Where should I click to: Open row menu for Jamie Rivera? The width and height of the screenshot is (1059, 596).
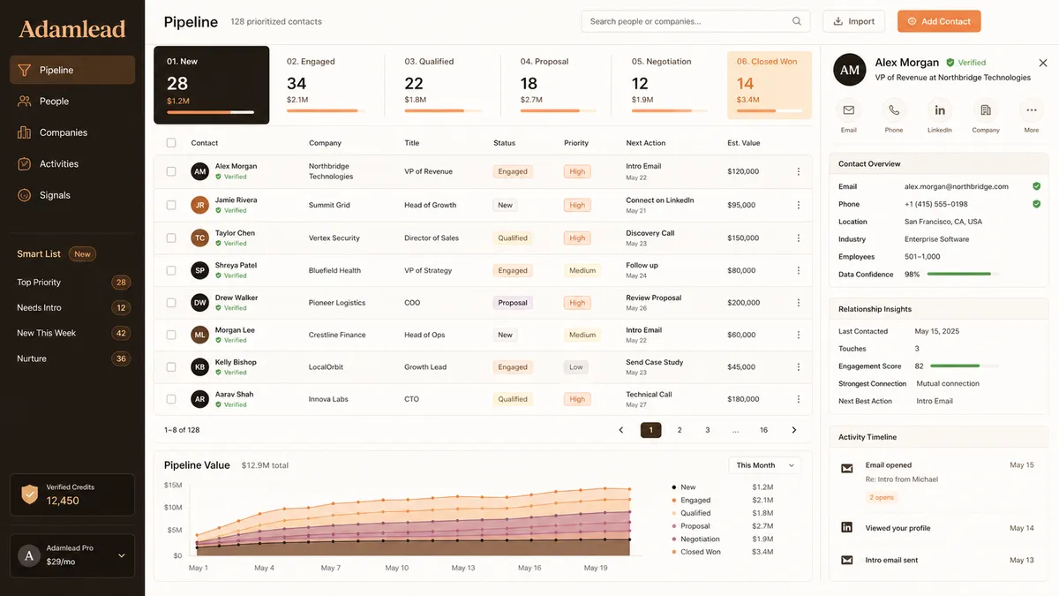pyautogui.click(x=799, y=205)
